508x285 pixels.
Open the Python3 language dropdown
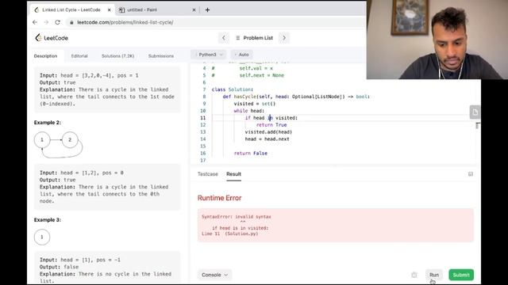click(x=208, y=55)
